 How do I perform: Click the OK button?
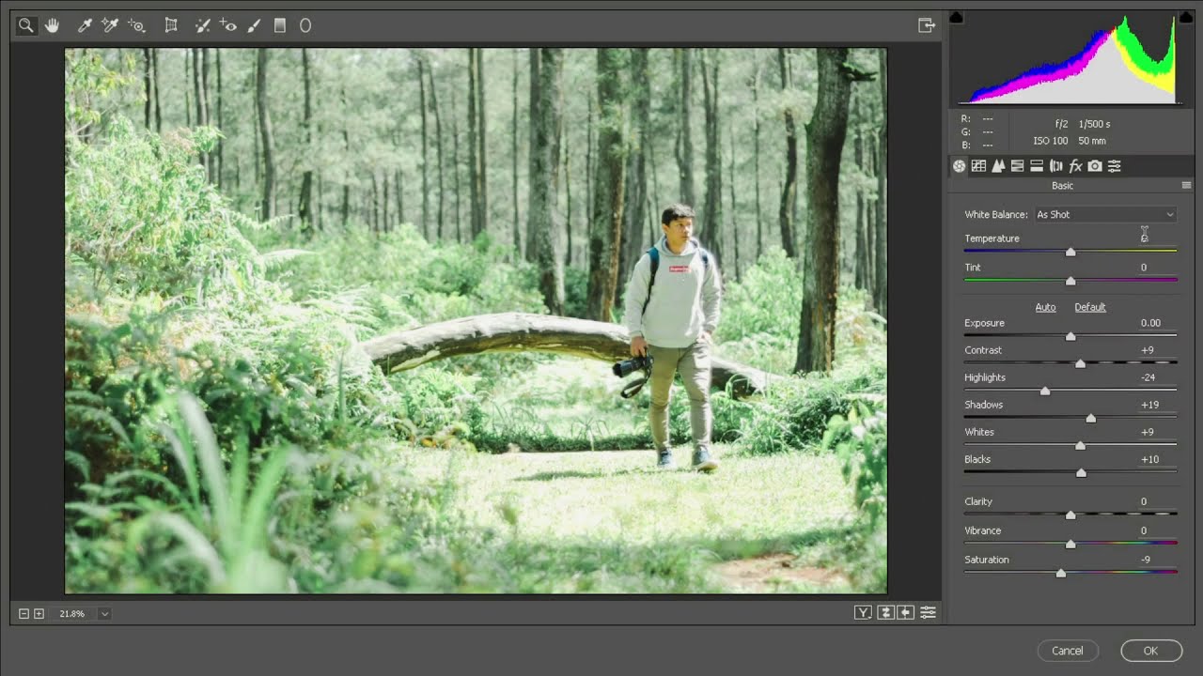1150,651
